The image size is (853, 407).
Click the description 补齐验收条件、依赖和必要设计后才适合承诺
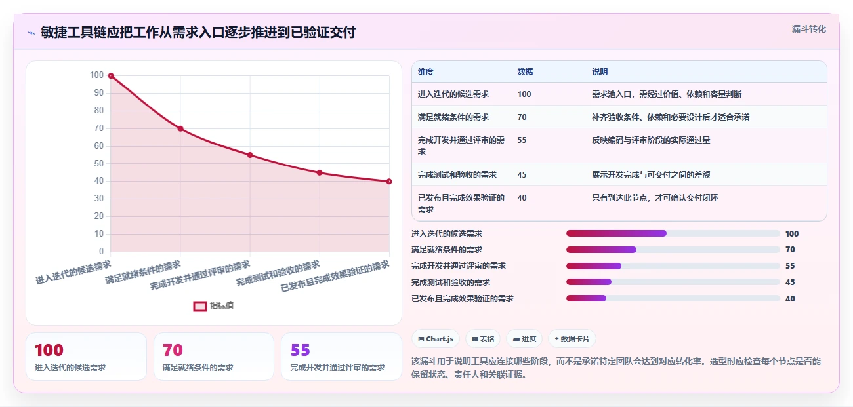pyautogui.click(x=671, y=117)
